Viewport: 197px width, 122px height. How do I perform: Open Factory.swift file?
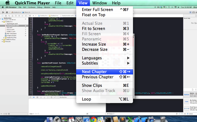pyautogui.click(x=10, y=30)
